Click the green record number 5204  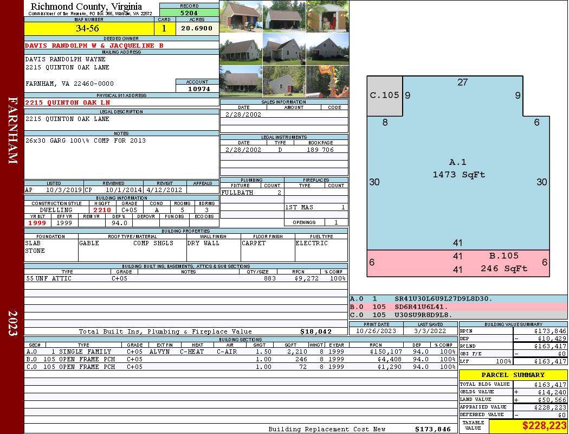click(189, 12)
